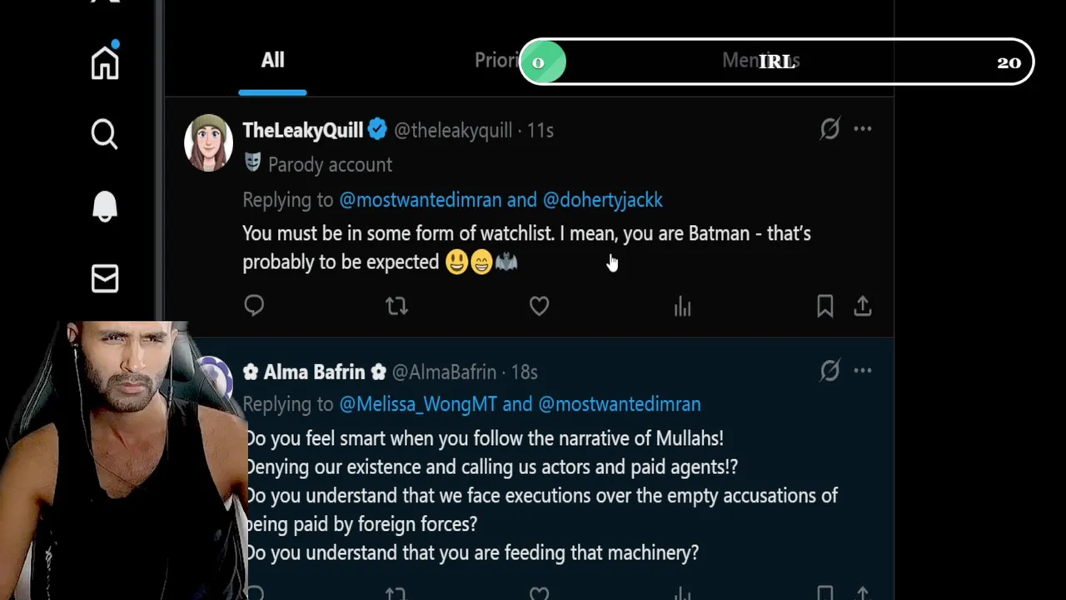Like TheLeakyQuill's Batman reply
The height and width of the screenshot is (600, 1066).
[x=539, y=306]
